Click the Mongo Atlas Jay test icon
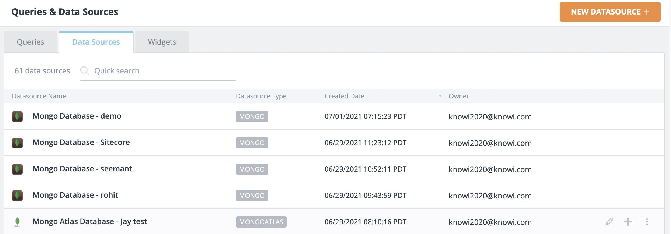The image size is (671, 234). 17,222
